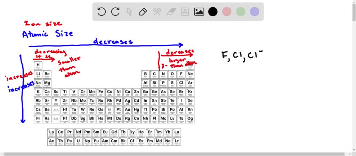
Task: Open the wrench and hammer tools
Action: pyautogui.click(x=157, y=11)
